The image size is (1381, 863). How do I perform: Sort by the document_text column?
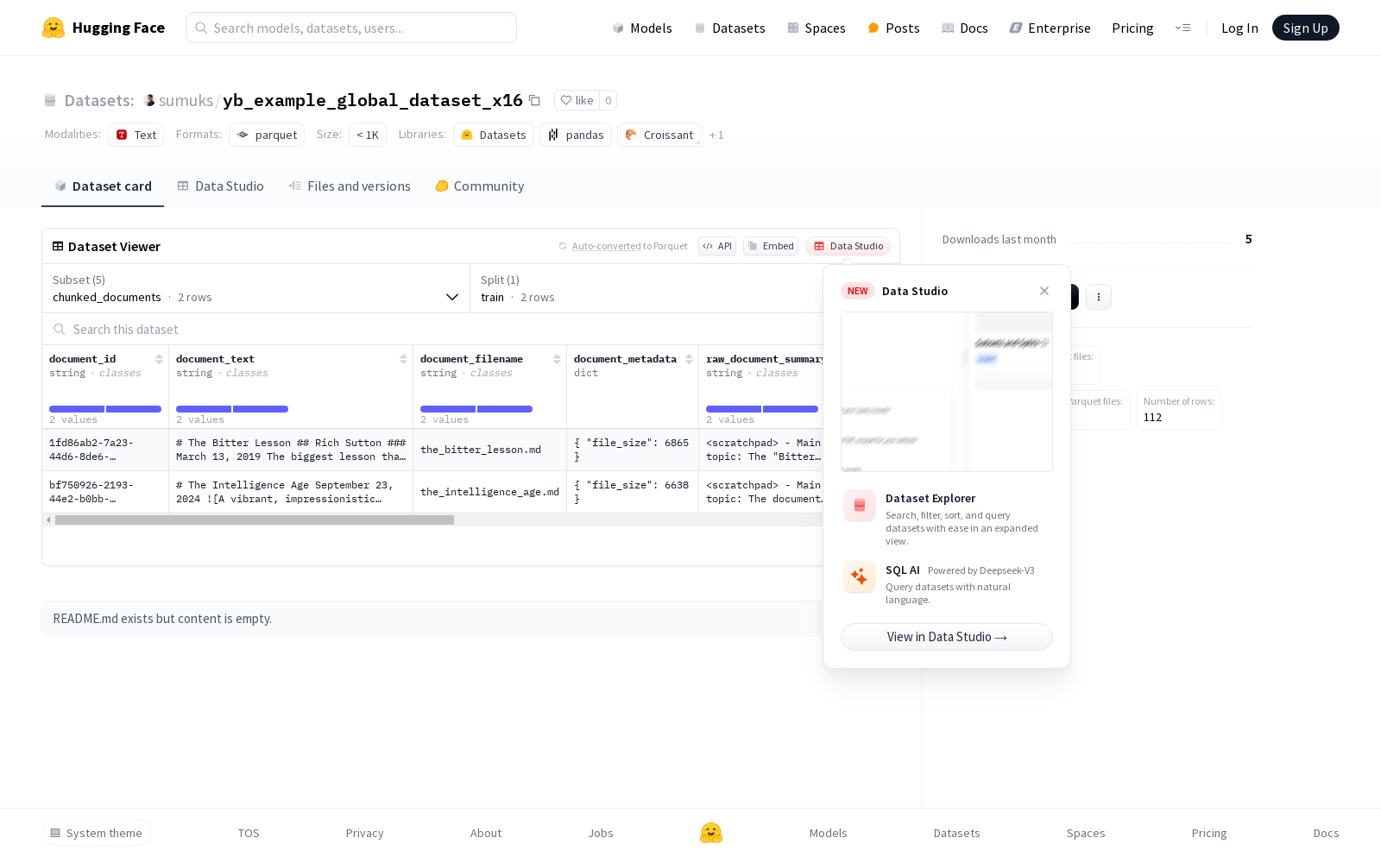(403, 359)
